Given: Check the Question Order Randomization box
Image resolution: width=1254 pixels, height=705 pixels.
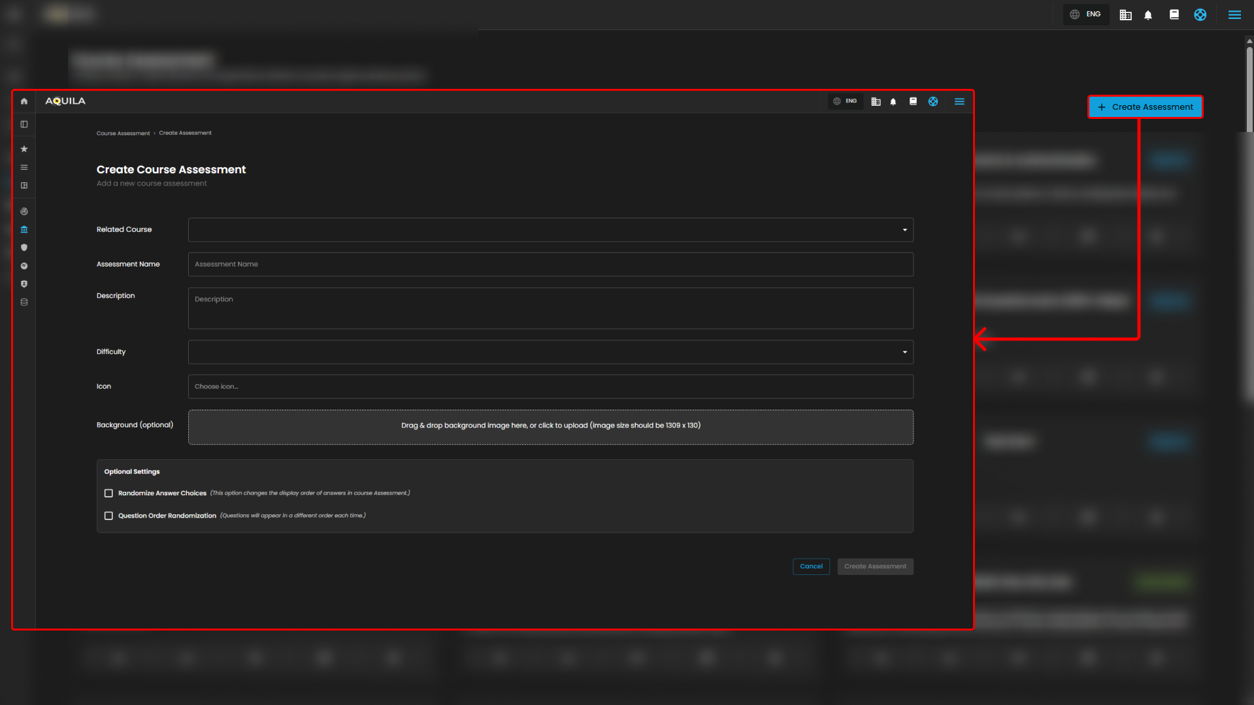Looking at the screenshot, I should 108,516.
